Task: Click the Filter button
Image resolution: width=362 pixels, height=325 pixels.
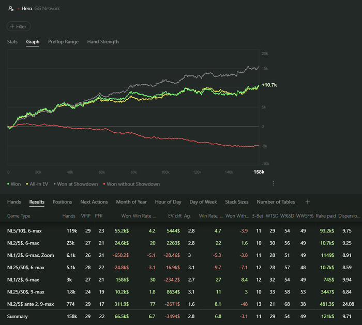Action: pos(19,26)
